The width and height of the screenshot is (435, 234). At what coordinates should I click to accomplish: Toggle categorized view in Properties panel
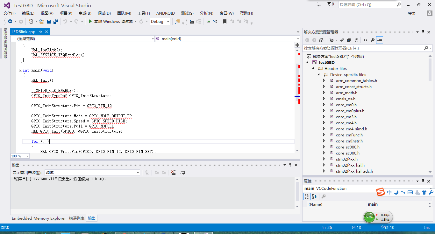(307, 196)
